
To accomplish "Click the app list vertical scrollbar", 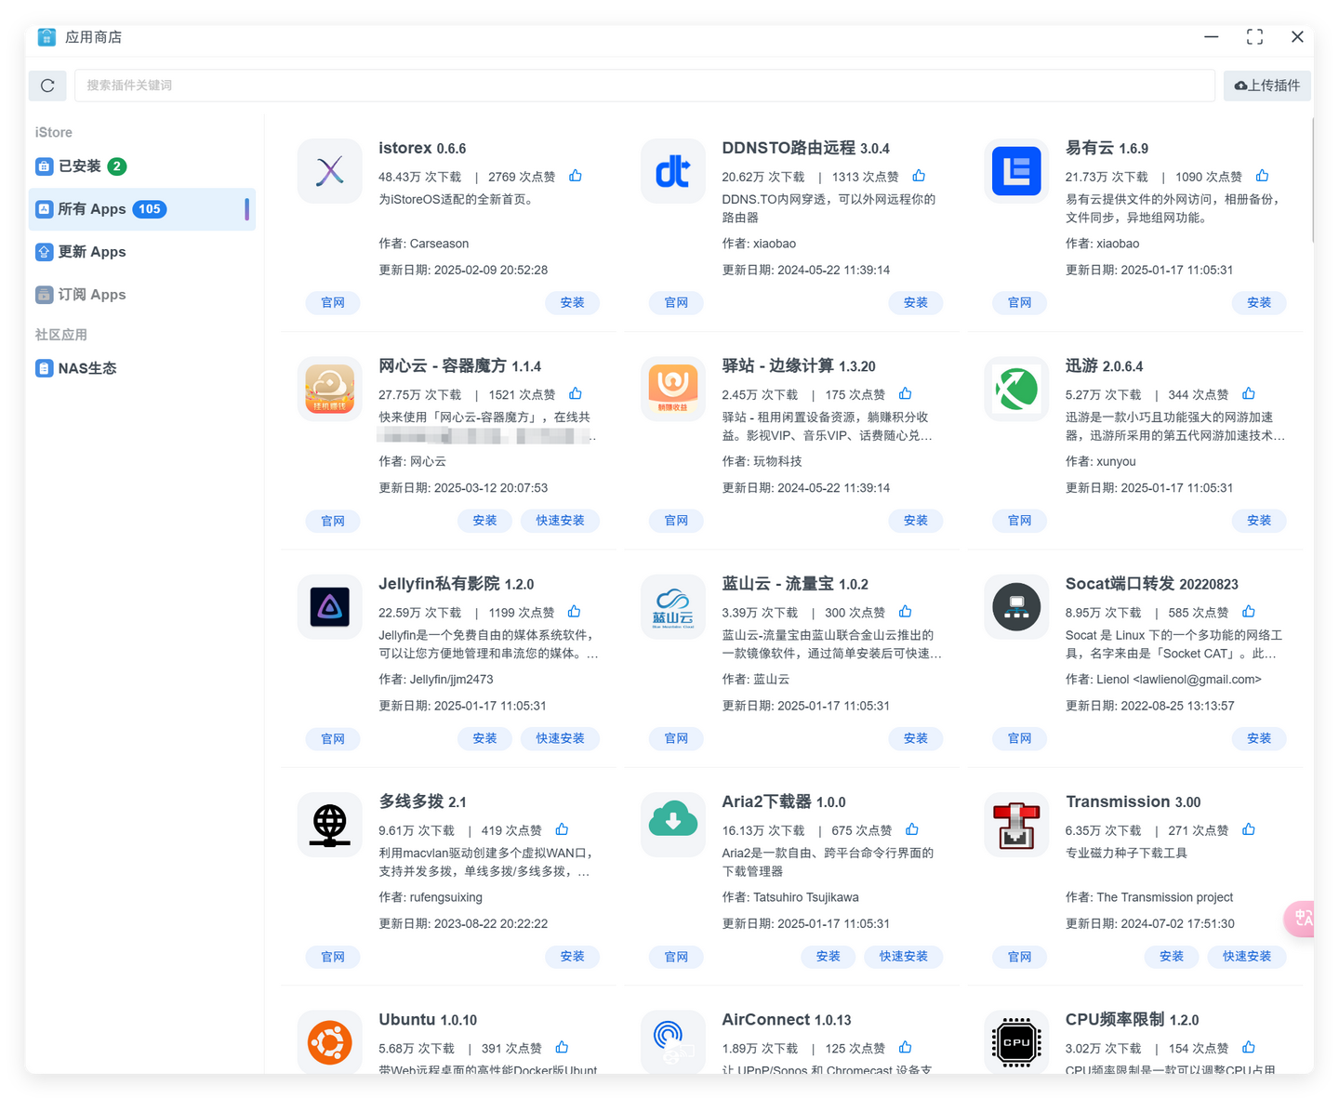I will click(x=1312, y=179).
